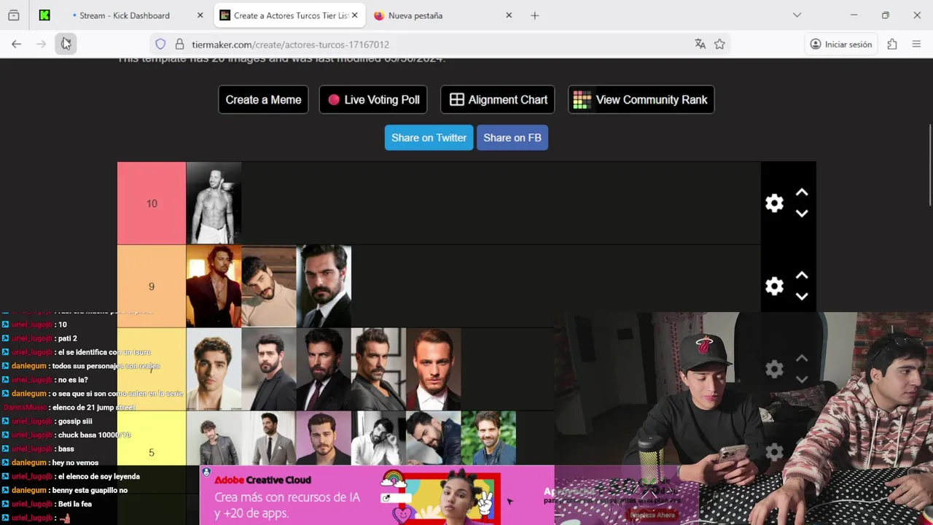Select second actor image in tier 9
The height and width of the screenshot is (525, 933).
[x=269, y=287]
